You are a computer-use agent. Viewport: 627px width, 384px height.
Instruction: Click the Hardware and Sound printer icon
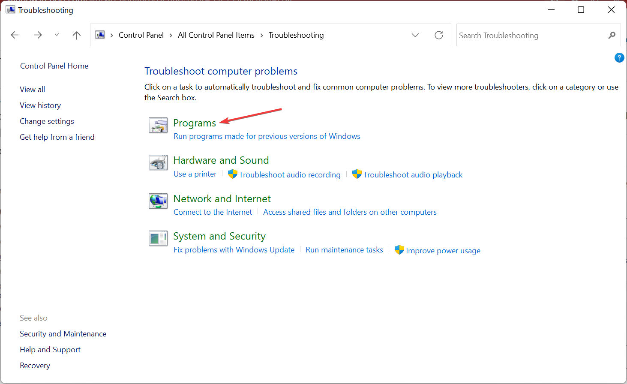(158, 162)
